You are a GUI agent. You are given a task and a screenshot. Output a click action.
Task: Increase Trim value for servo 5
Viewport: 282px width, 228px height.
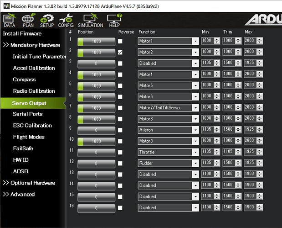click(x=238, y=84)
